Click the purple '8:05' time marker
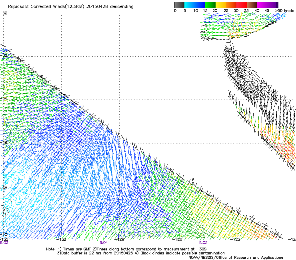 (x=203, y=243)
